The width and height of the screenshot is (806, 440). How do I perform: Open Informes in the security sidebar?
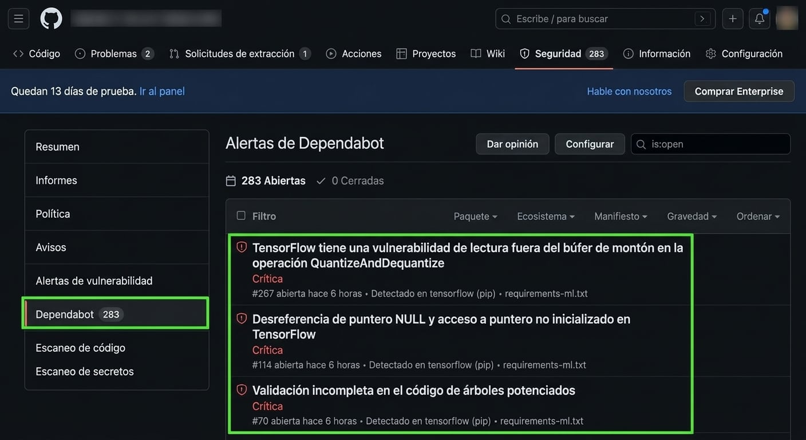(117, 180)
